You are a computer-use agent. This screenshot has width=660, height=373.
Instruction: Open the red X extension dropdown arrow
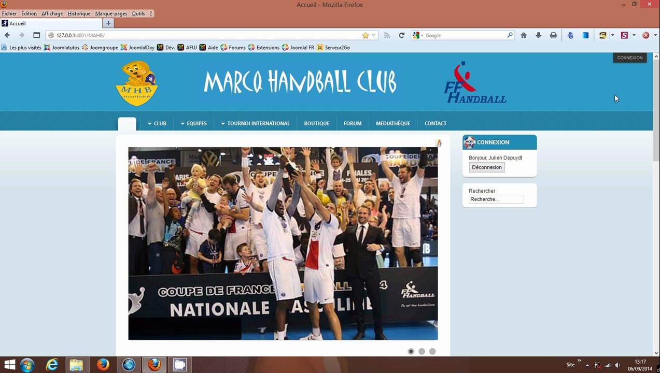click(656, 35)
